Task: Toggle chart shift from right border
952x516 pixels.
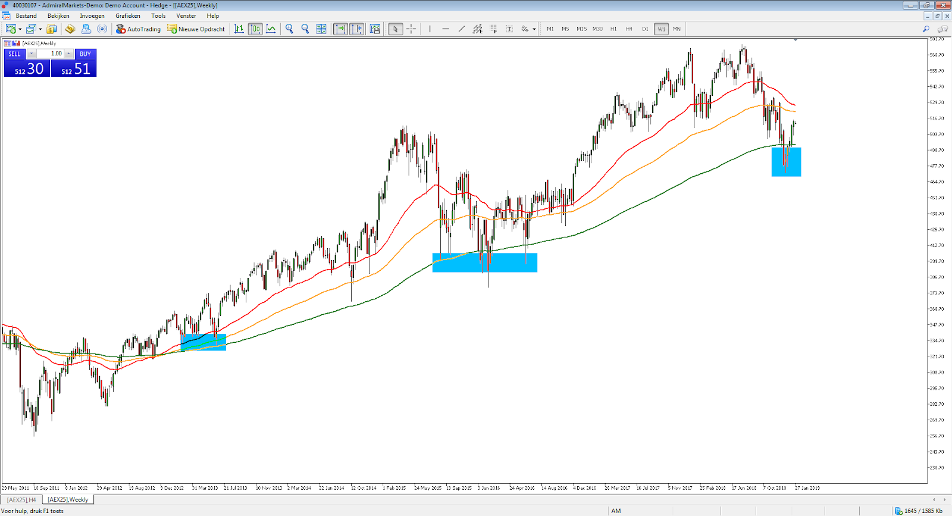Action: point(356,29)
